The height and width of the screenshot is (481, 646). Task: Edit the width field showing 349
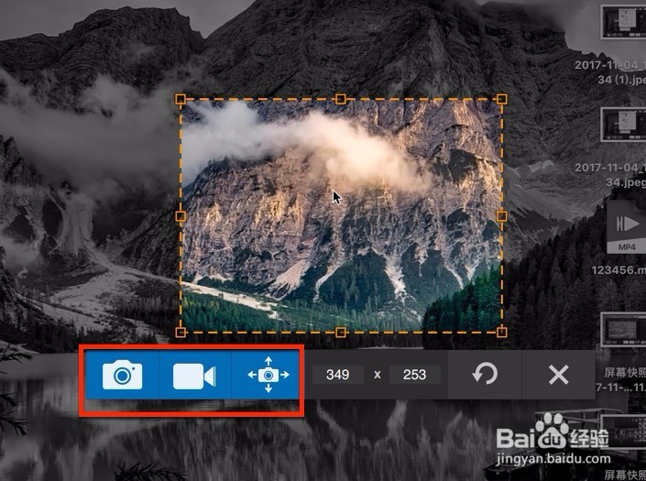coord(337,375)
